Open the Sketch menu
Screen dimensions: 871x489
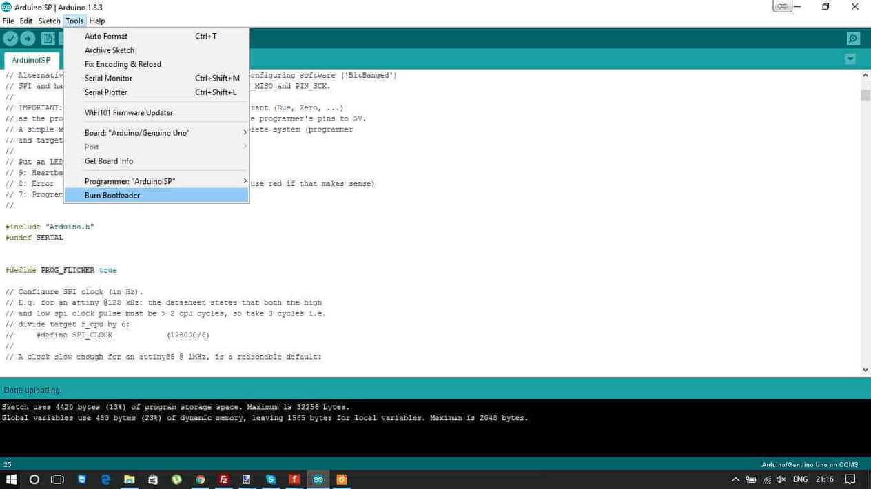click(x=49, y=21)
